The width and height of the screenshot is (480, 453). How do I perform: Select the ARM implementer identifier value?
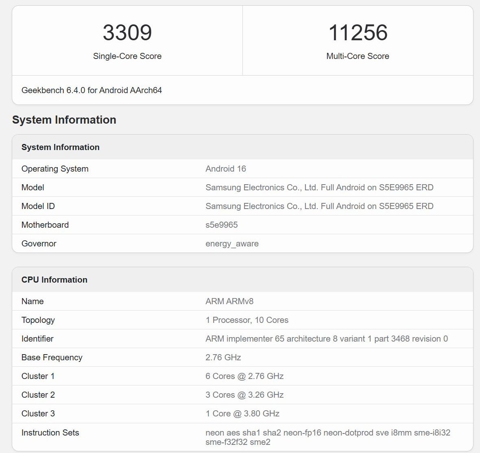[326, 339]
